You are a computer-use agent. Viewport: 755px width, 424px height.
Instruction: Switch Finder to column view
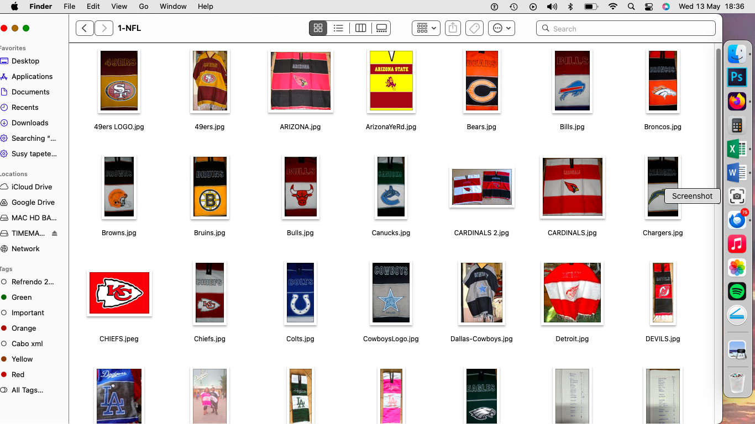tap(360, 28)
